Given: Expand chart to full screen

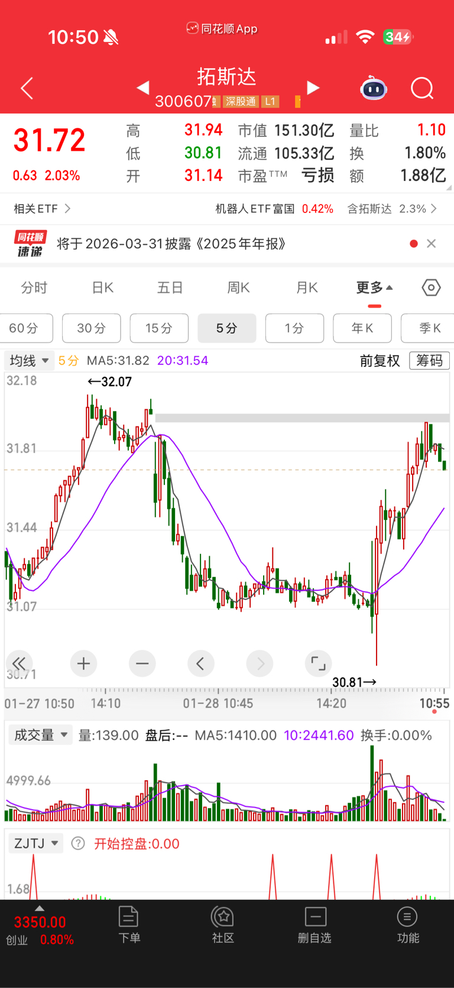Looking at the screenshot, I should pos(318,663).
